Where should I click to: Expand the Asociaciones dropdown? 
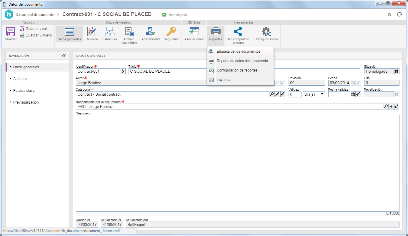point(194,36)
